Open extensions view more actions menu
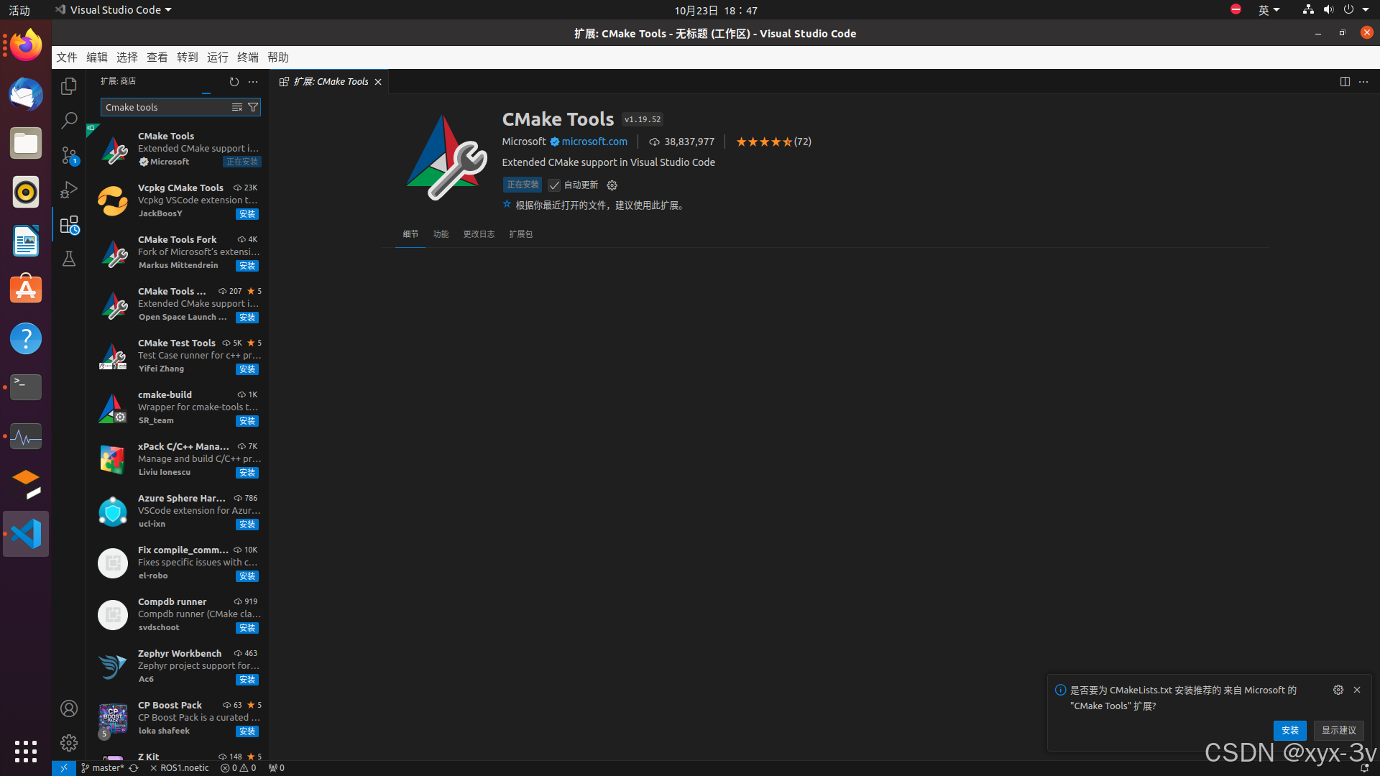The height and width of the screenshot is (776, 1380). 253,82
